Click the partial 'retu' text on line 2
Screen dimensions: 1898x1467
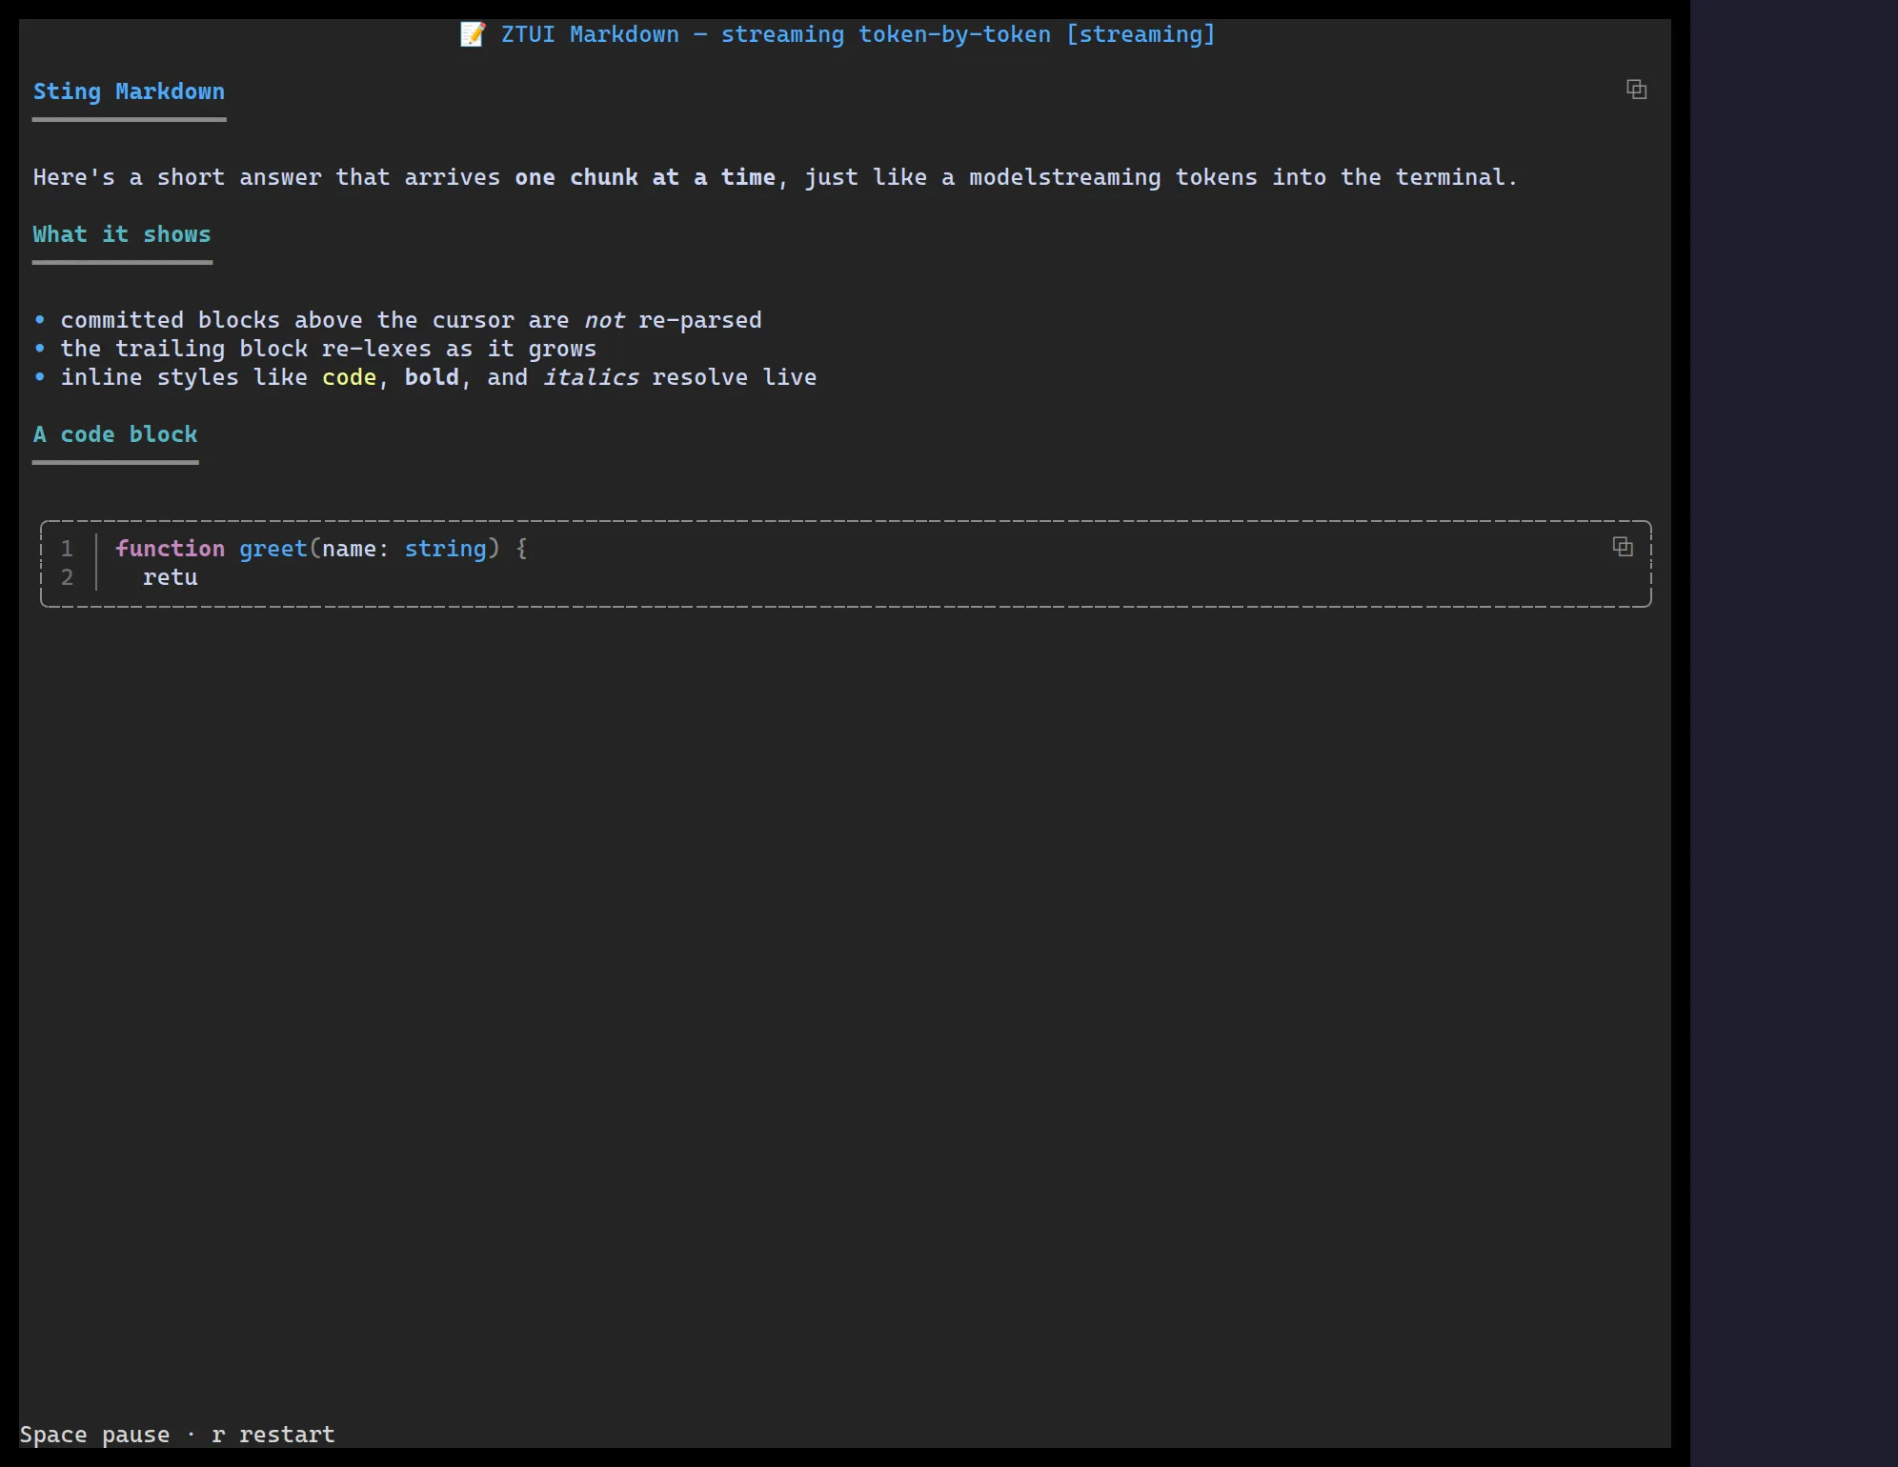coord(171,577)
